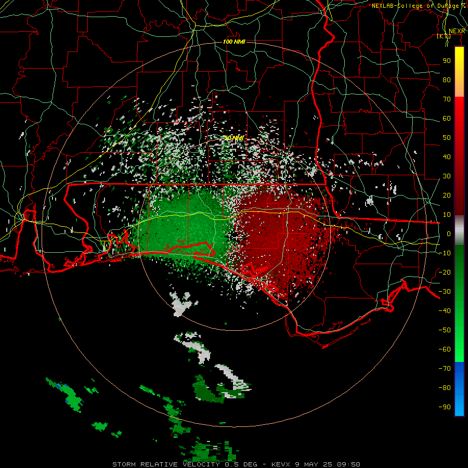Click the -30 value on velocity scale
This screenshot has width=468, height=468.
[445, 292]
